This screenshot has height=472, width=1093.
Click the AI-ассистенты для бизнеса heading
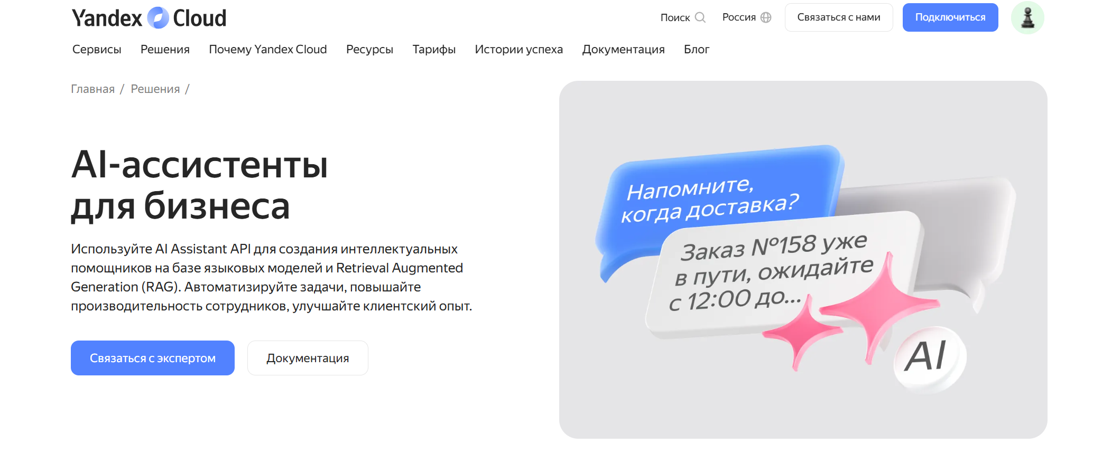point(200,185)
